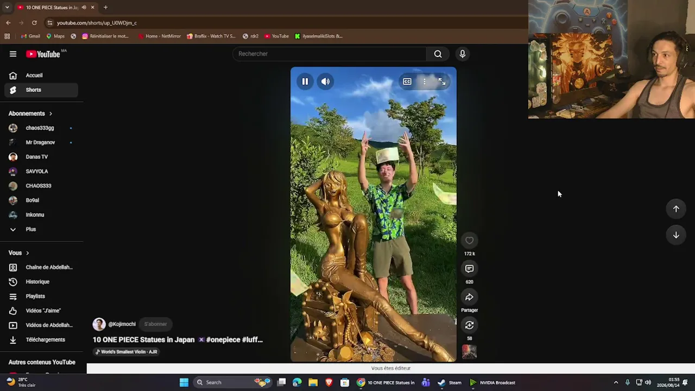
Task: Open NVIDIA Broadcast from the taskbar
Action: click(493, 382)
